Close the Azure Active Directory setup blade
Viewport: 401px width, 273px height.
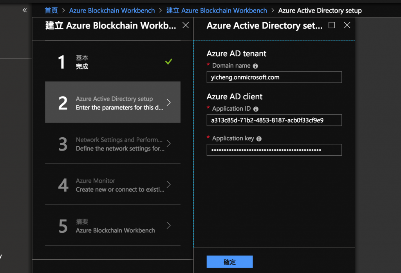tap(347, 25)
